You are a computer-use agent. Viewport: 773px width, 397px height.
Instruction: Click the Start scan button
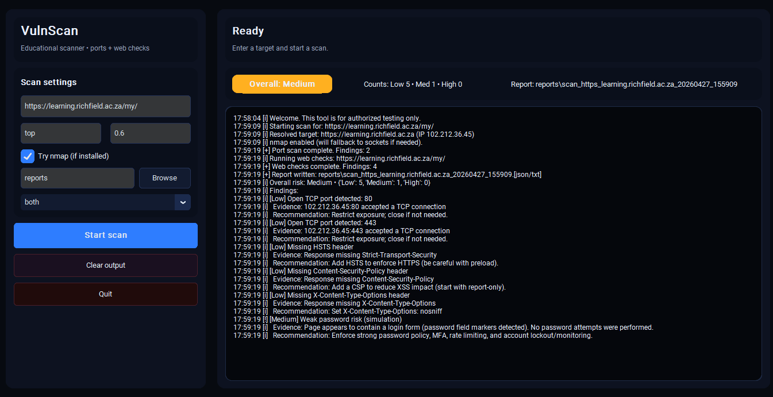pos(106,236)
